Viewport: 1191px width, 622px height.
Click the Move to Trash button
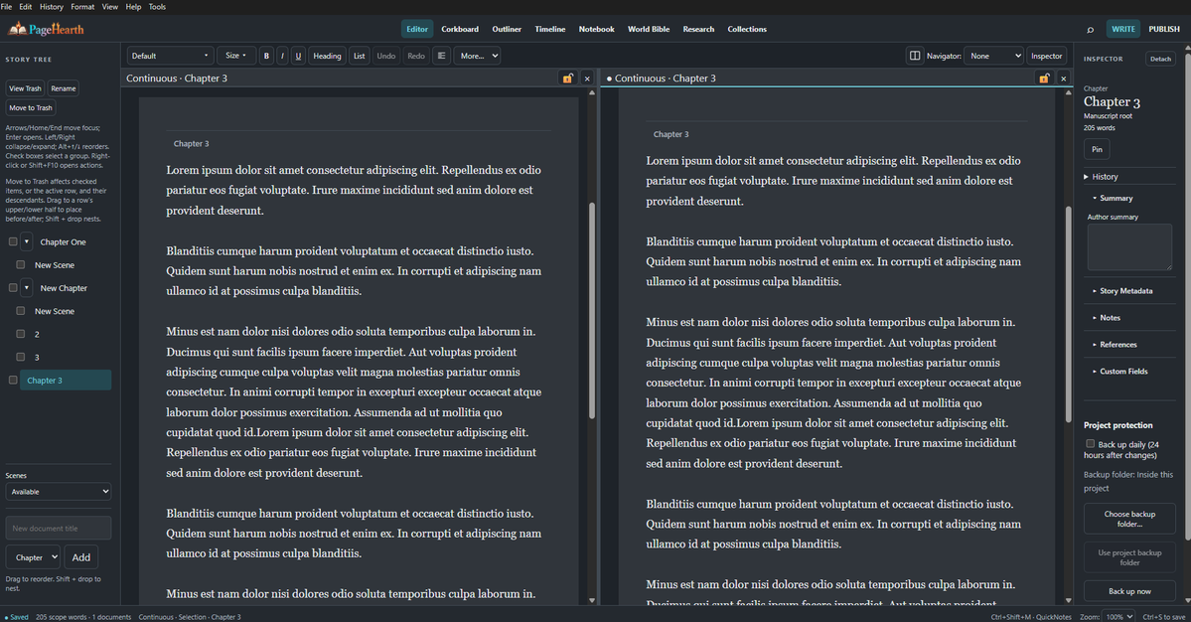click(x=31, y=108)
